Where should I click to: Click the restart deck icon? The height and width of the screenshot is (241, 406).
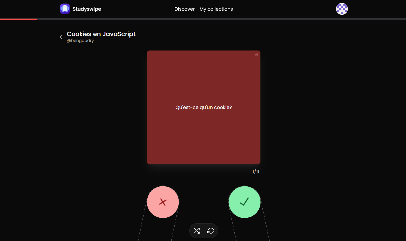(211, 231)
